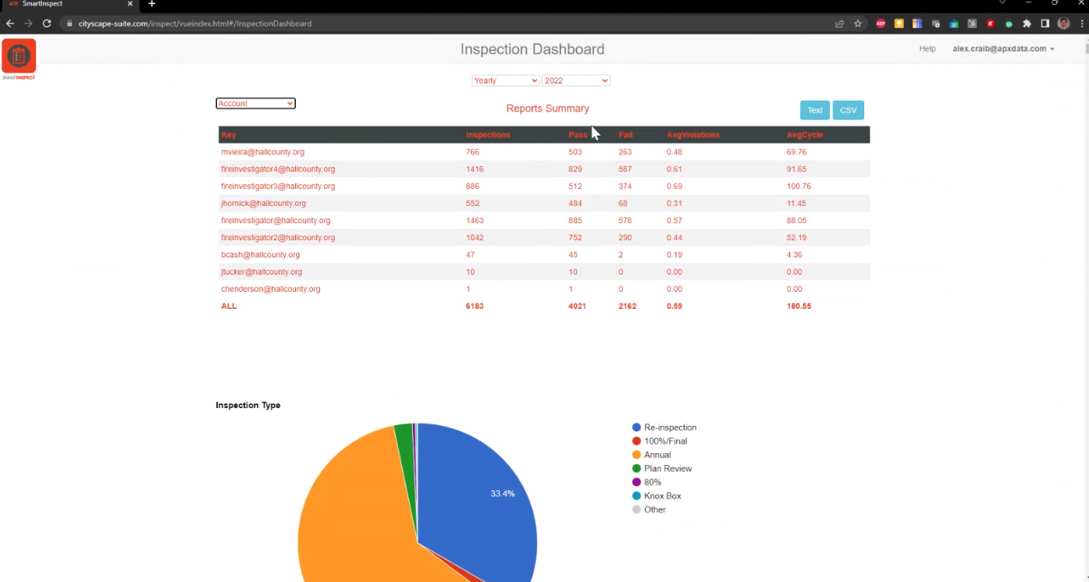Screen dimensions: 1089x582
Task: Open the browser extensions puzzle icon
Action: click(x=1027, y=23)
